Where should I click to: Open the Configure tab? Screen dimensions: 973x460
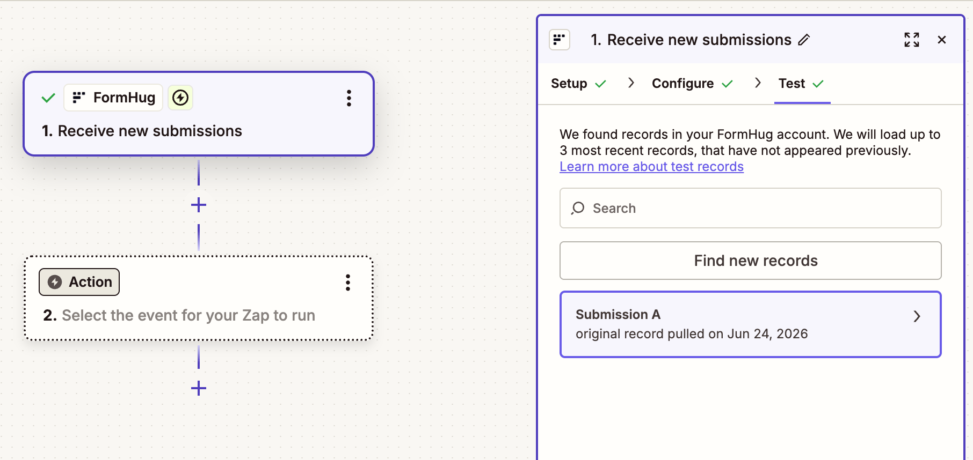coord(692,84)
